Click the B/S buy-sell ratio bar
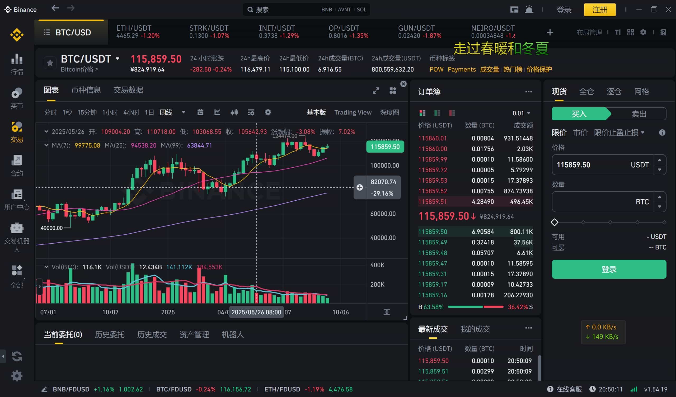This screenshot has width=676, height=397. 475,307
